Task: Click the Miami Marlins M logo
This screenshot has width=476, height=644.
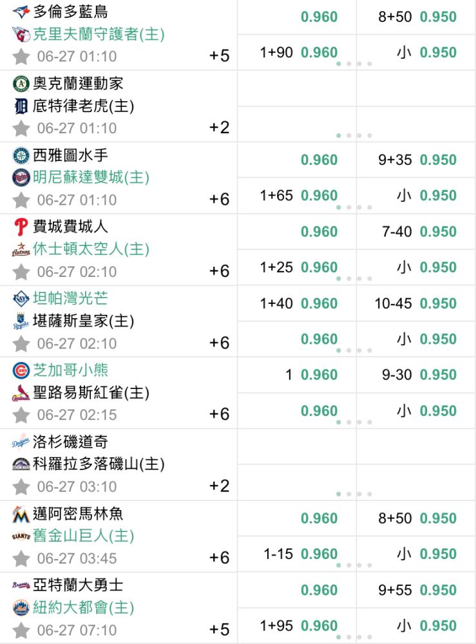Action: coord(21,514)
